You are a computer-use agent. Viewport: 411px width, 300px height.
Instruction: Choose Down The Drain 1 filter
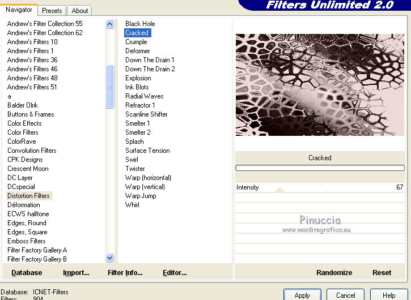click(x=150, y=60)
